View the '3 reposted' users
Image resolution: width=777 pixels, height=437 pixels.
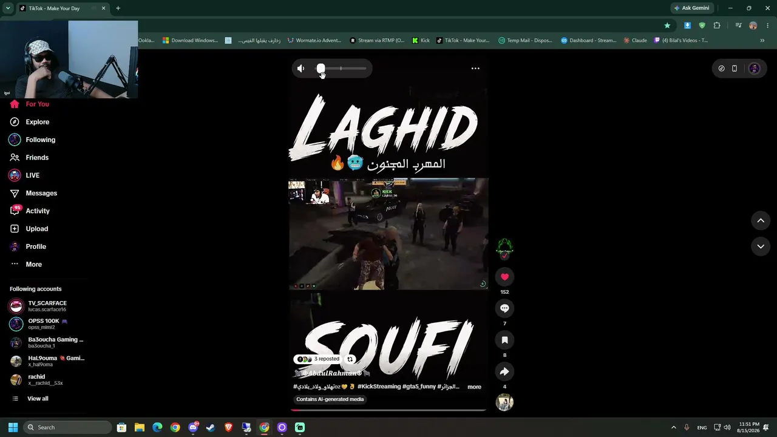click(318, 359)
